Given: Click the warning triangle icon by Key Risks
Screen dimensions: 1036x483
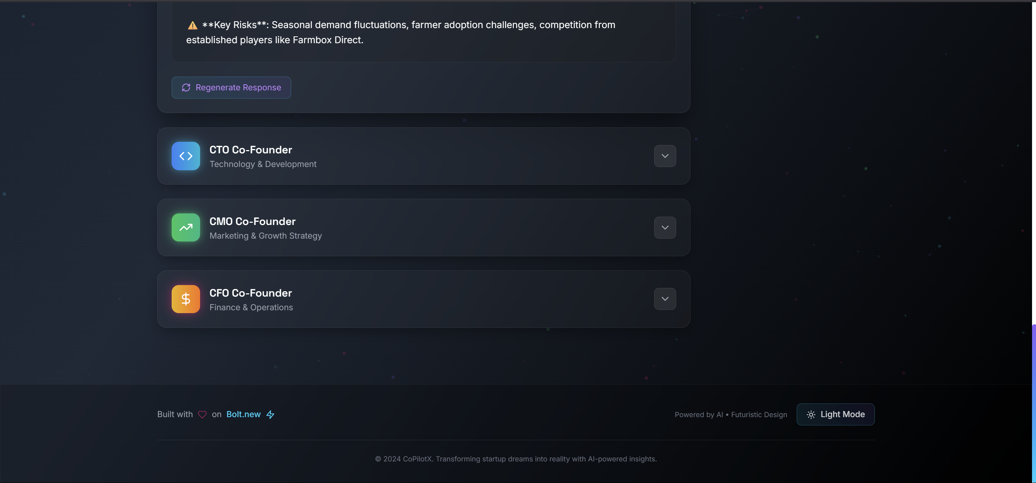Looking at the screenshot, I should [192, 25].
